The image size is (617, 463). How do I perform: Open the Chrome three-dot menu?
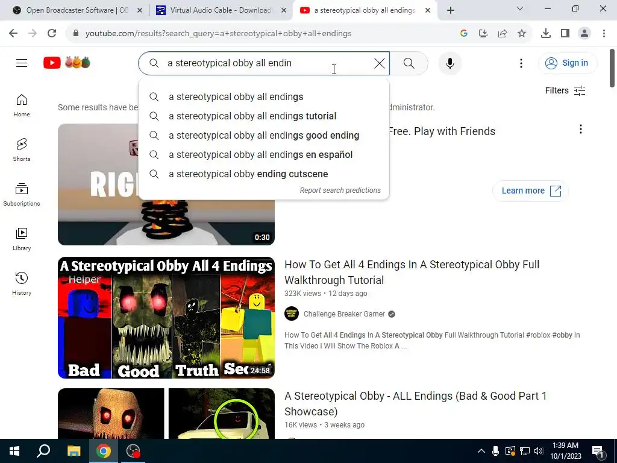coord(604,34)
